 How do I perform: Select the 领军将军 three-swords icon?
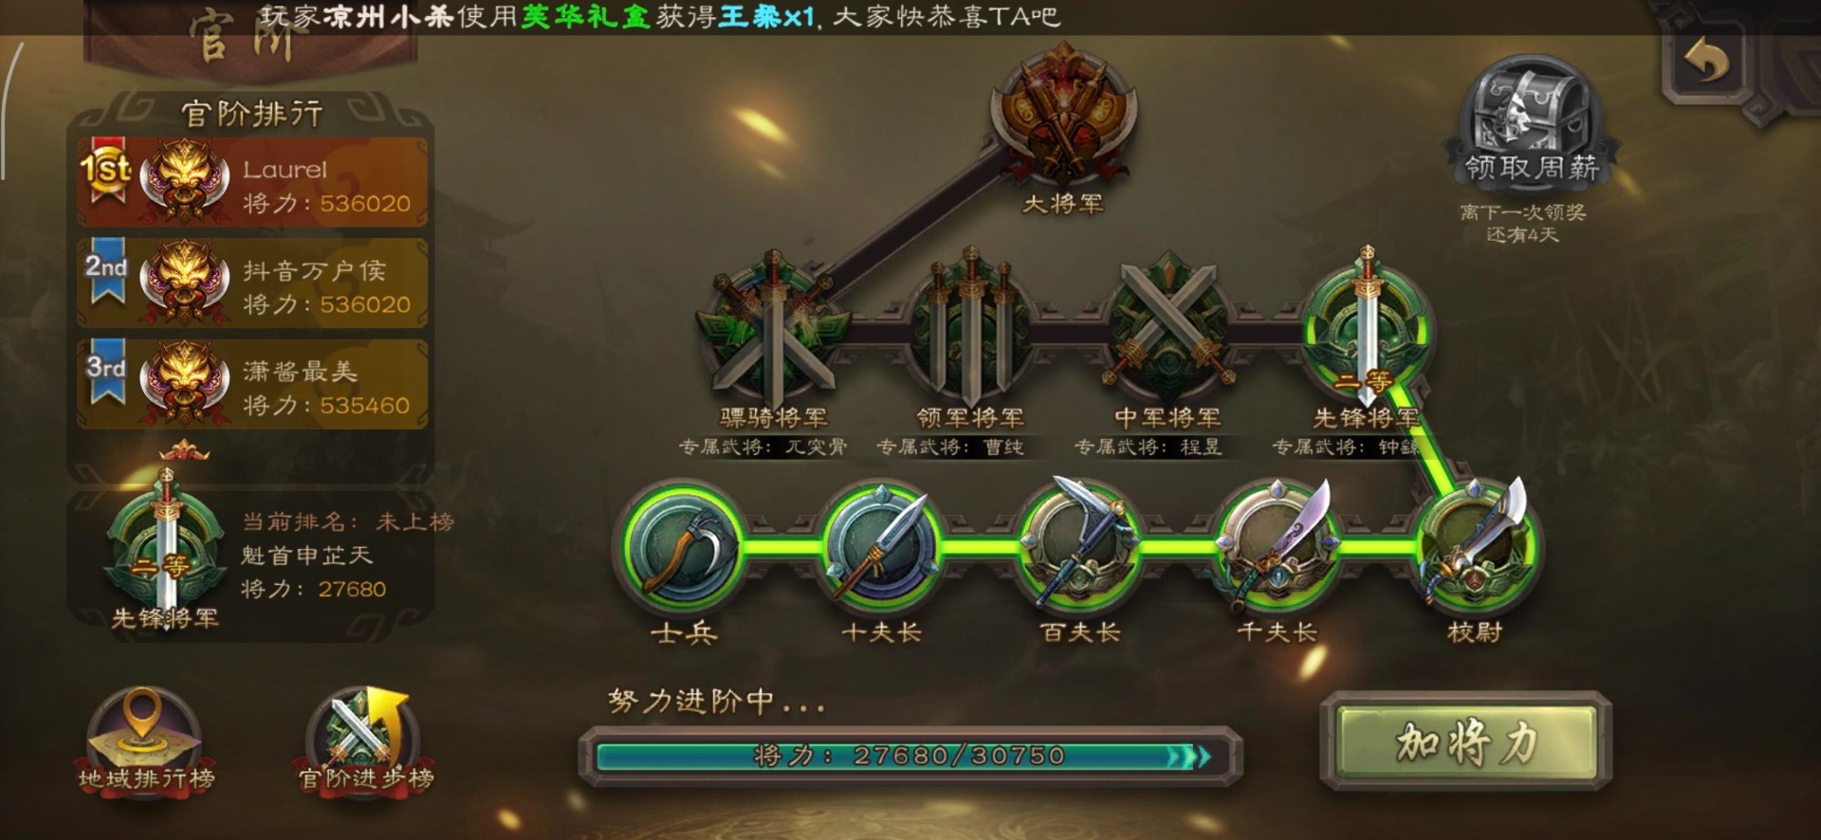click(x=970, y=328)
